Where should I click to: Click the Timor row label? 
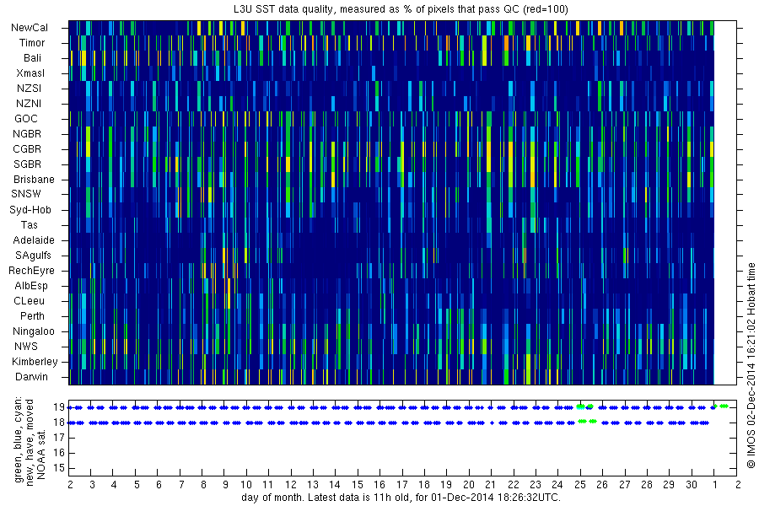click(32, 43)
